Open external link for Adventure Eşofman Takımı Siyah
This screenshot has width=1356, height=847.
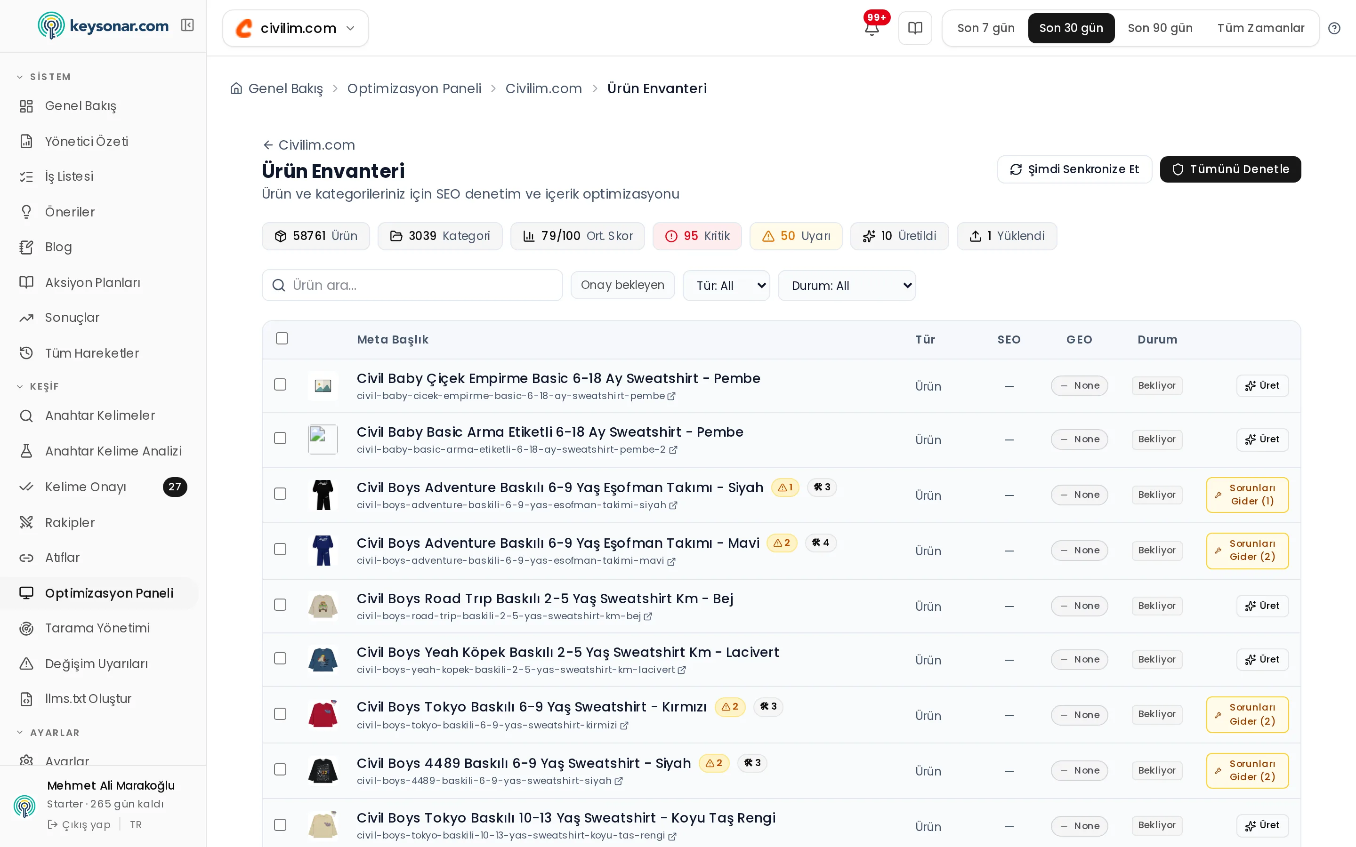pos(673,505)
